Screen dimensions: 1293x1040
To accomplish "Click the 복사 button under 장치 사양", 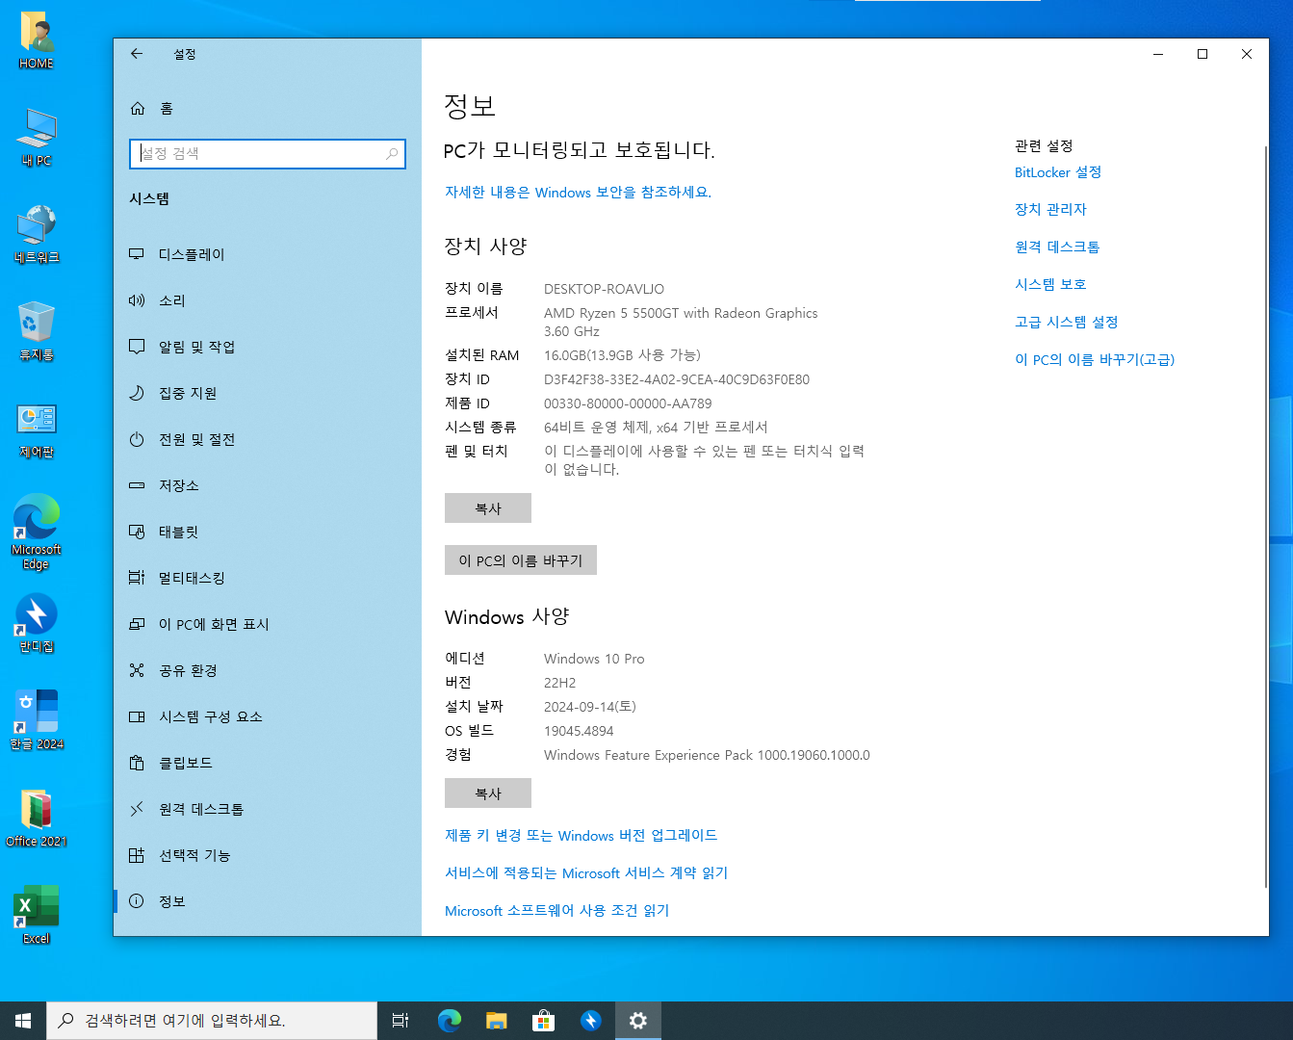I will click(488, 508).
